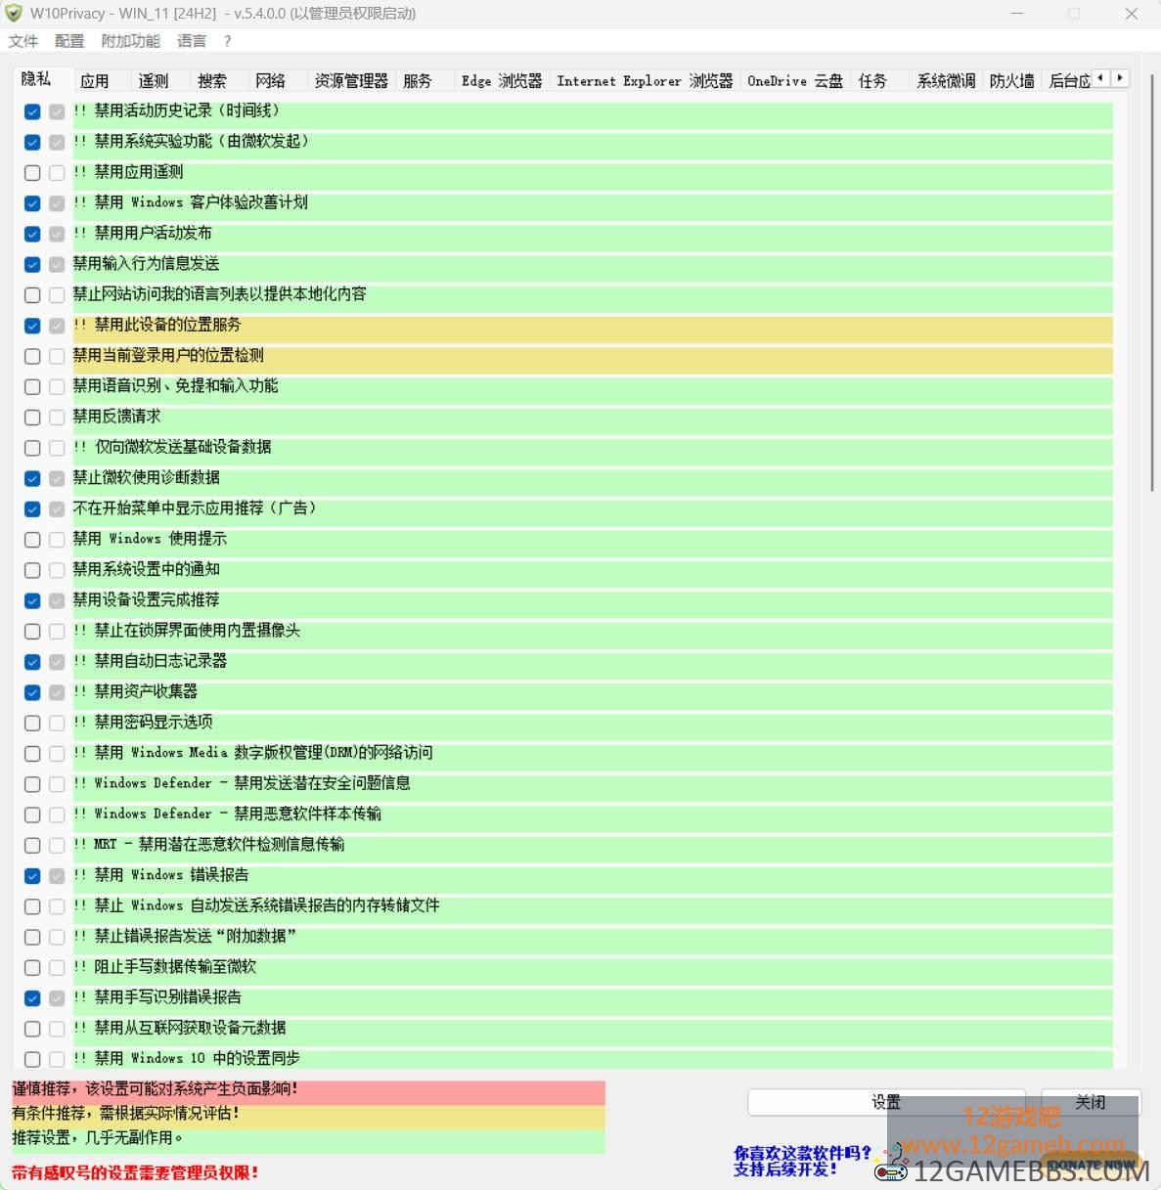Screen dimensions: 1161x1190
Task: Open the ? help menu
Action: coord(228,41)
